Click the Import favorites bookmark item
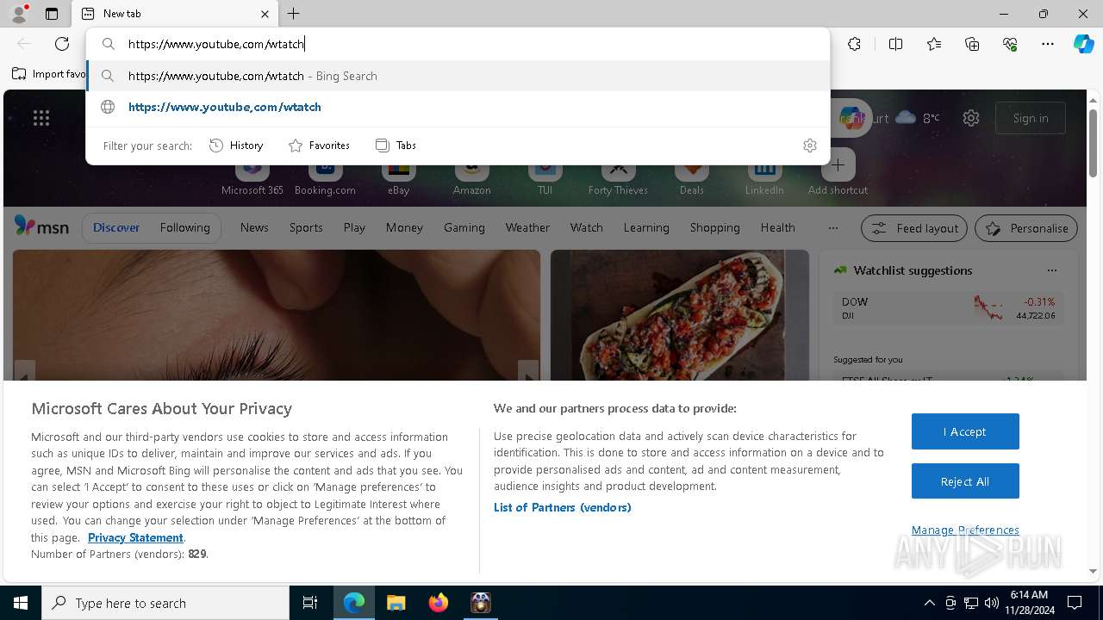Image resolution: width=1103 pixels, height=620 pixels. (x=49, y=74)
